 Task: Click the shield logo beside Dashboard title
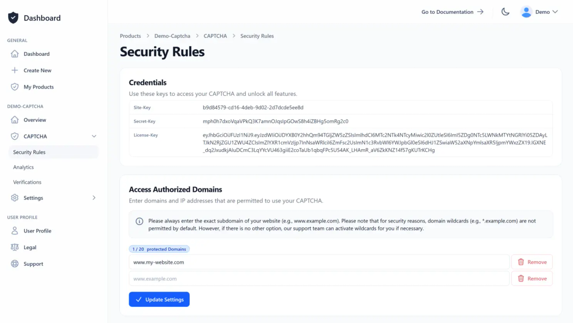coord(13,18)
